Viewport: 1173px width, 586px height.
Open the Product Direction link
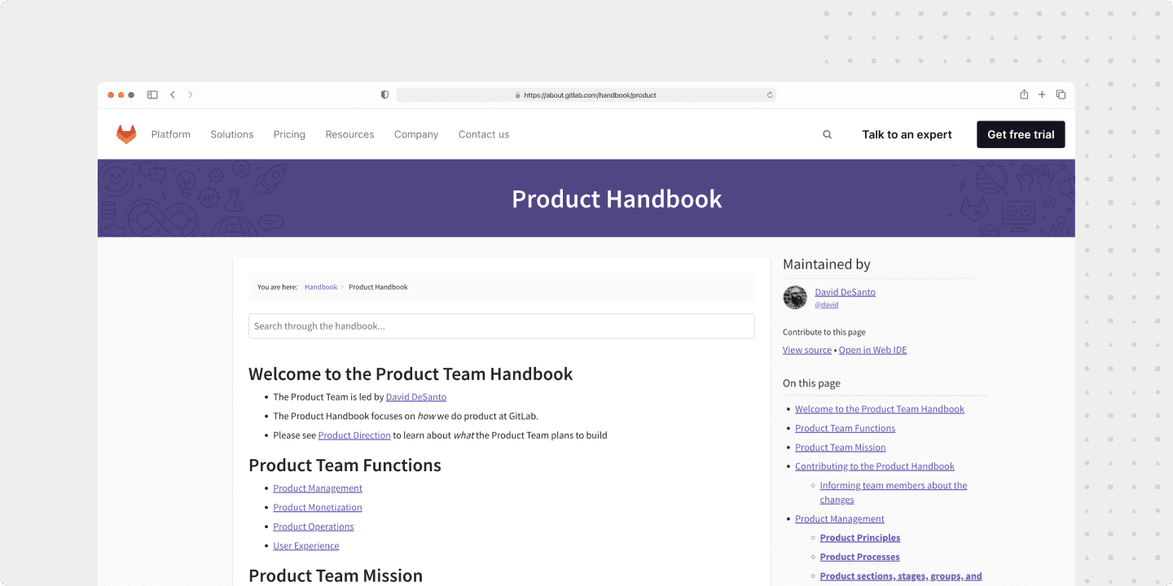click(x=354, y=435)
